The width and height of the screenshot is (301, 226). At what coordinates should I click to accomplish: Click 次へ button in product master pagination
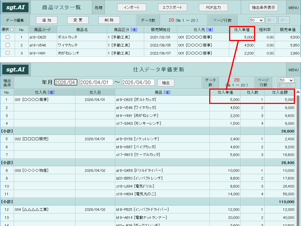284,20
